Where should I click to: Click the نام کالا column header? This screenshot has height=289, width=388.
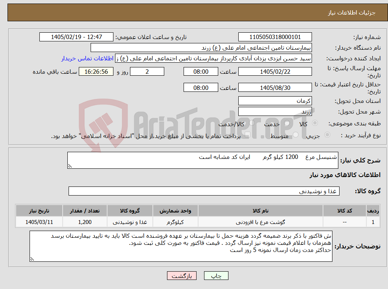click(260, 211)
